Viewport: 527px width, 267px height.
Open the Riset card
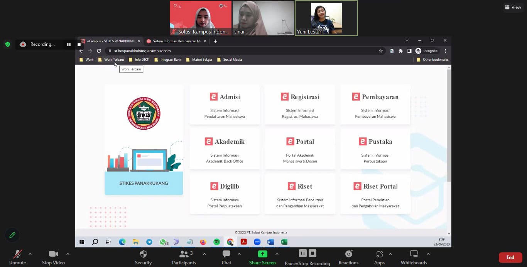300,194
